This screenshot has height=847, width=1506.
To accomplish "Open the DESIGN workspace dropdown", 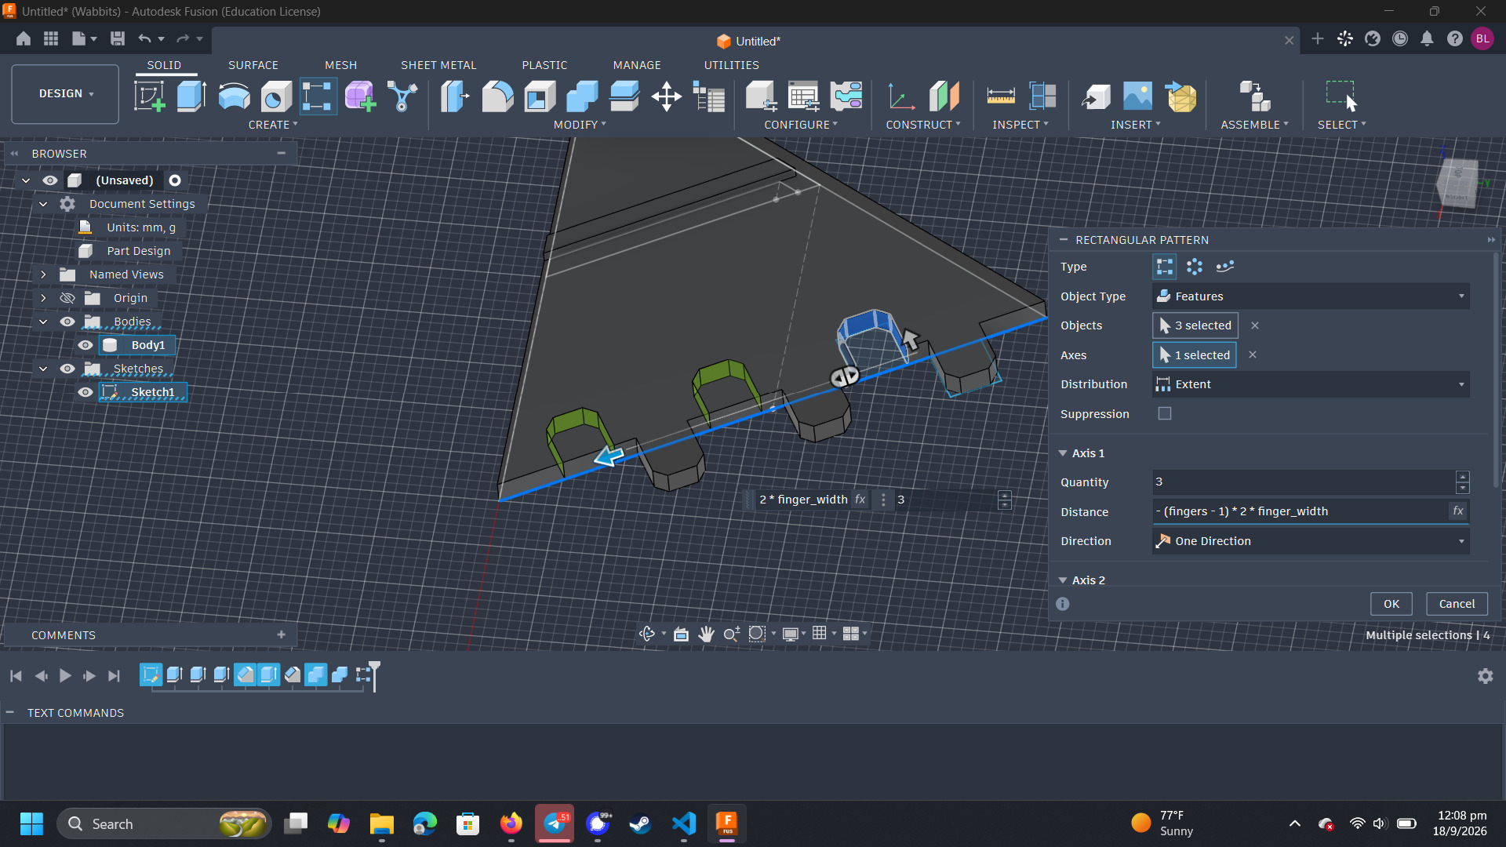I will click(x=65, y=93).
